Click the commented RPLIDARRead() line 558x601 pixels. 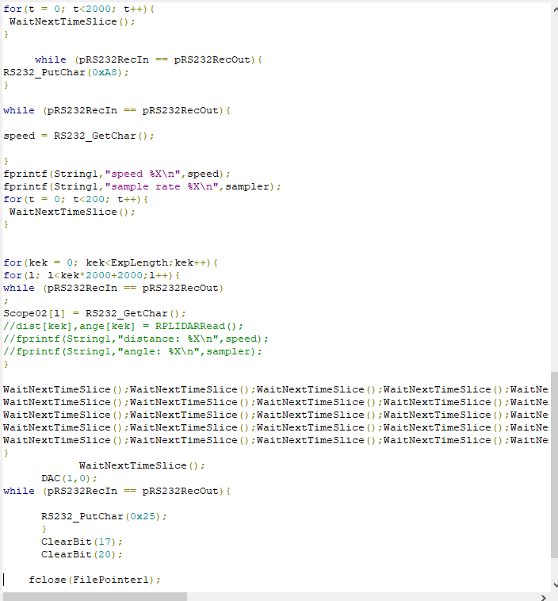pyautogui.click(x=123, y=326)
